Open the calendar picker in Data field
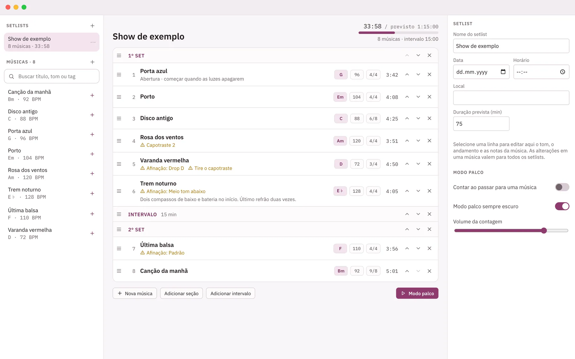 (503, 72)
